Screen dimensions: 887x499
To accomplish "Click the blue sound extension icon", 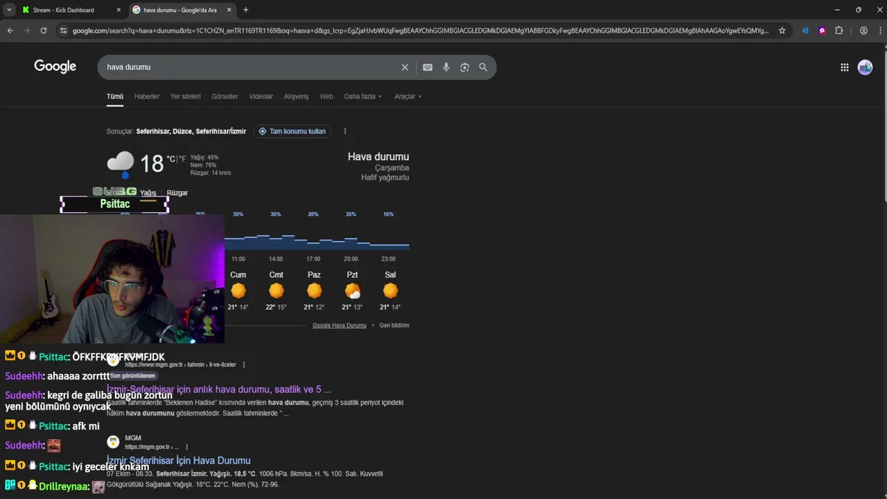I will pyautogui.click(x=805, y=30).
